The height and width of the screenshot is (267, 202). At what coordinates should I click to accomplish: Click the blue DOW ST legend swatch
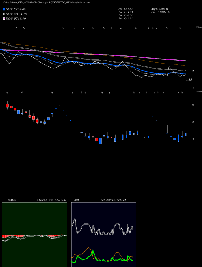(4, 9)
